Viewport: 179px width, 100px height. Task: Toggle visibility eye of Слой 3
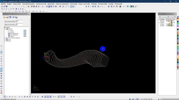click(167, 26)
